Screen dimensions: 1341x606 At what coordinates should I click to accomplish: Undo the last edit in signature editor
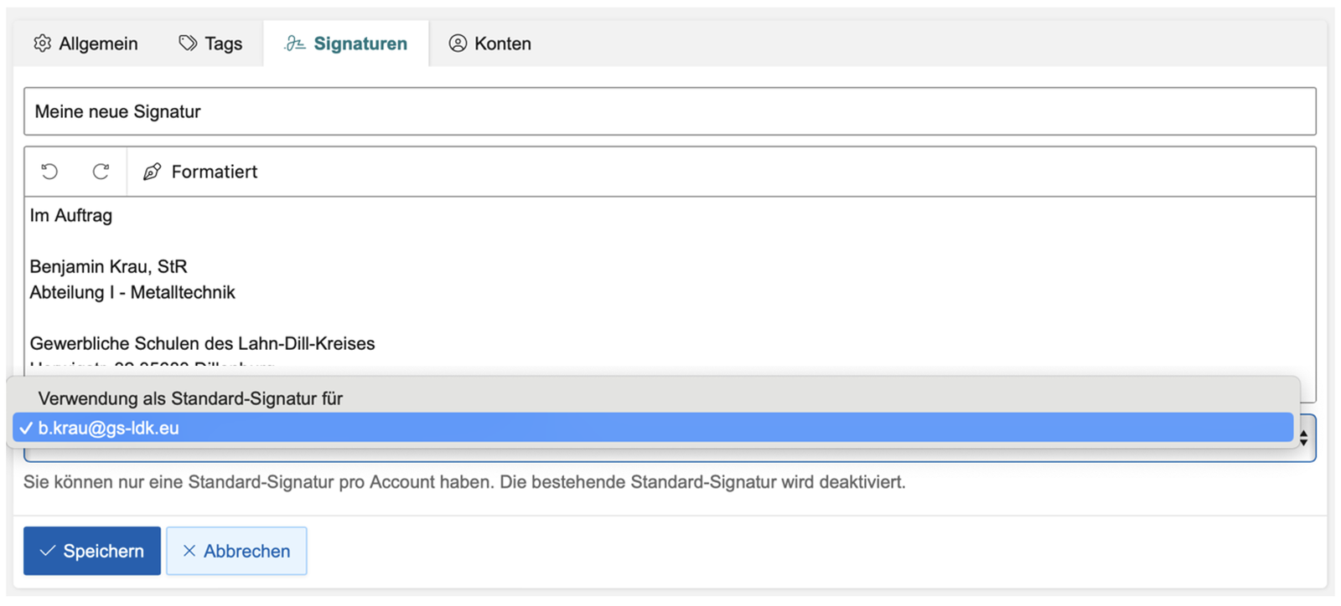(49, 172)
